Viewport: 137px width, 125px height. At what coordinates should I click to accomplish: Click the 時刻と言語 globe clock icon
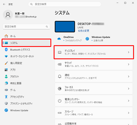point(6,83)
